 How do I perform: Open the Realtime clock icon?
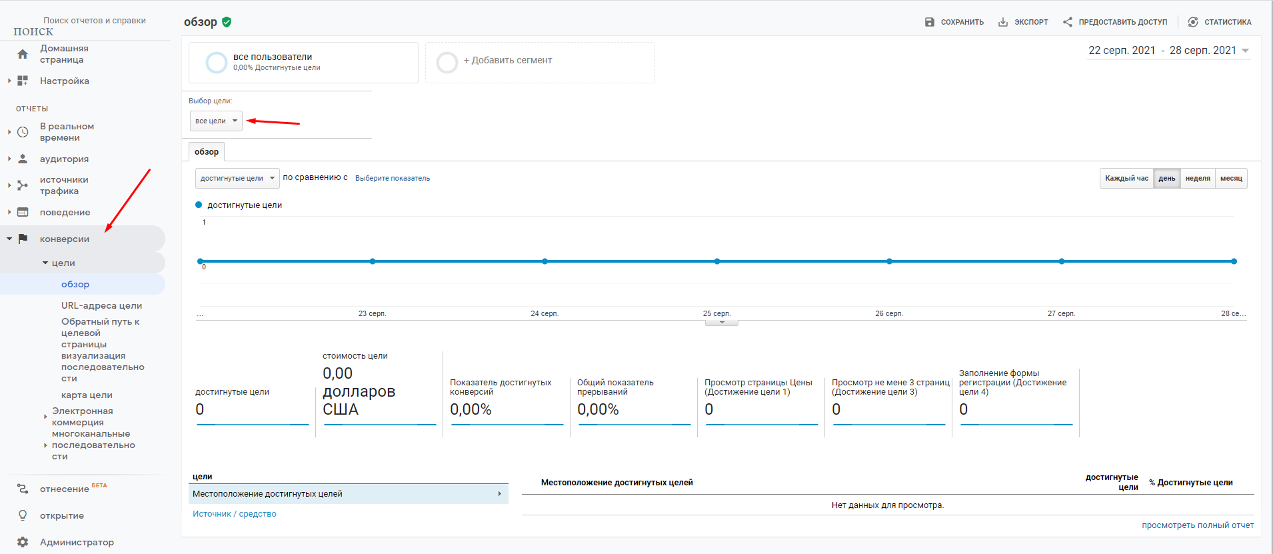[x=23, y=132]
